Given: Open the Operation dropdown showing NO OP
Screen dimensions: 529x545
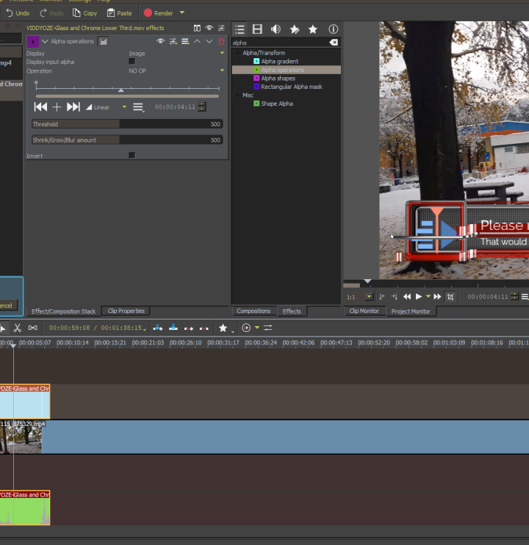Looking at the screenshot, I should point(176,71).
